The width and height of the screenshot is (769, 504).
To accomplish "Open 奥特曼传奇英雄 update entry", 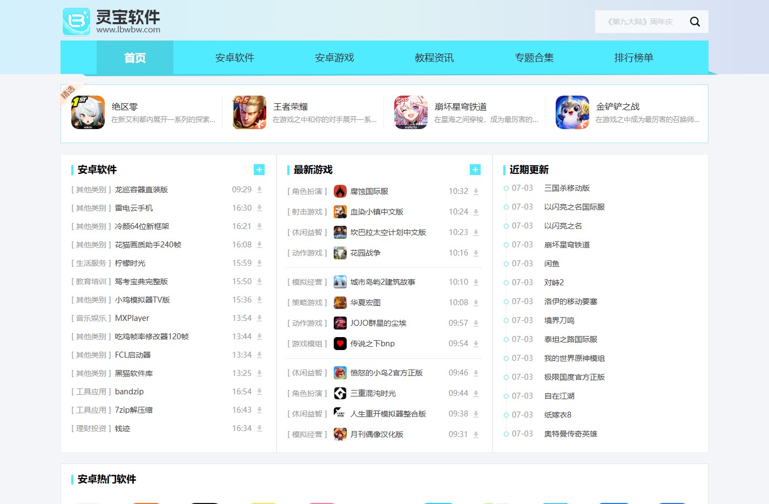I will 571,434.
